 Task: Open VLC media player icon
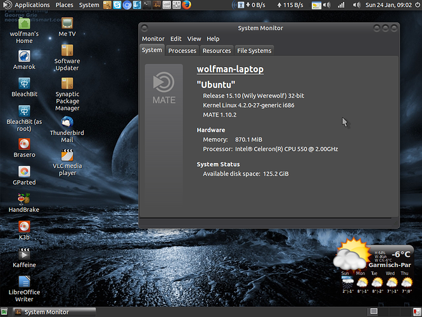[x=67, y=155]
